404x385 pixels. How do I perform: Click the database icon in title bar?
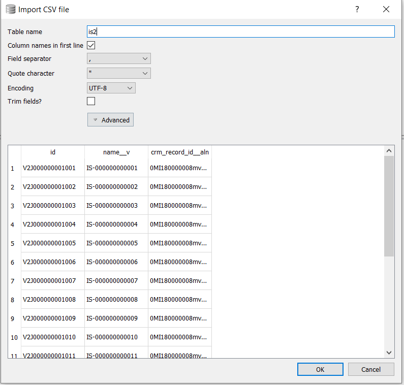(10, 9)
